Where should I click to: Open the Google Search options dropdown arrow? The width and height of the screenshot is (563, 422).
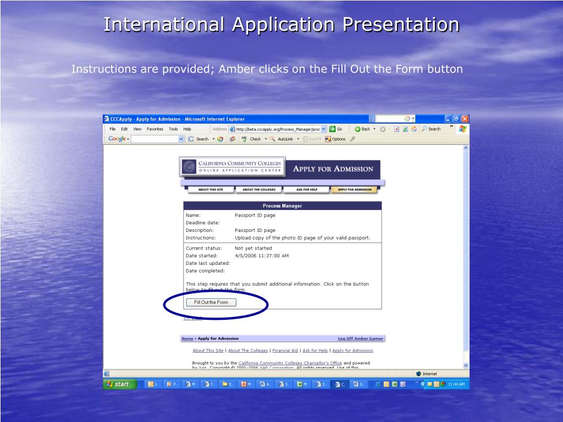[214, 139]
